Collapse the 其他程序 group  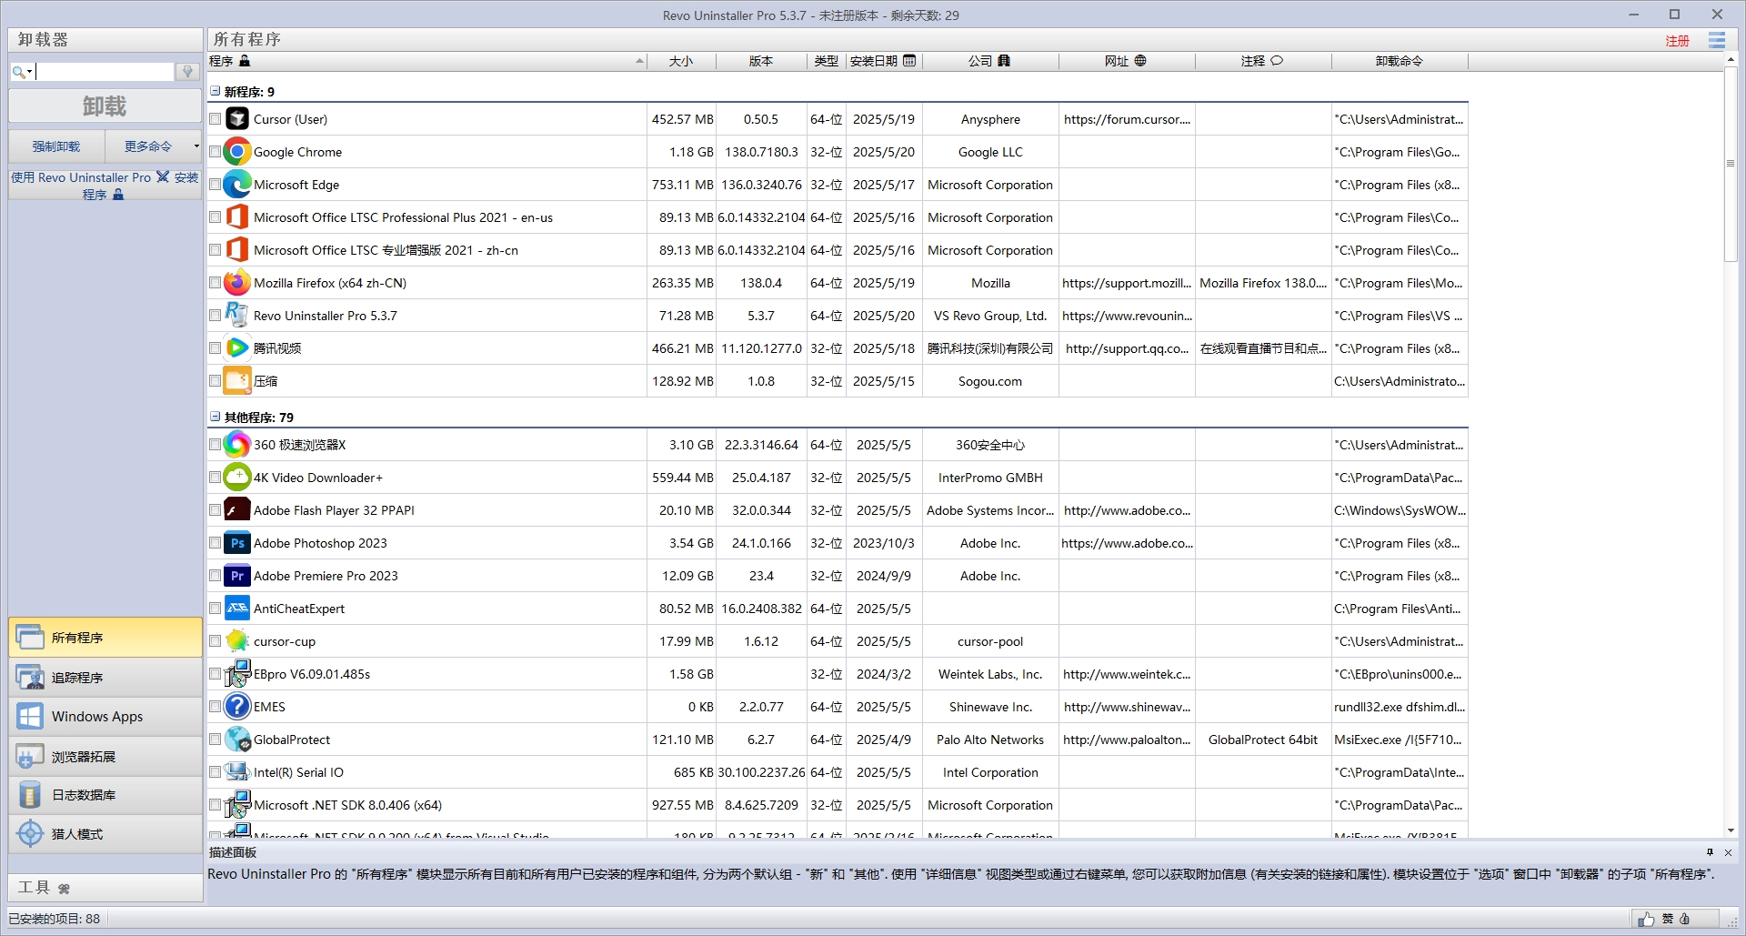click(x=216, y=417)
